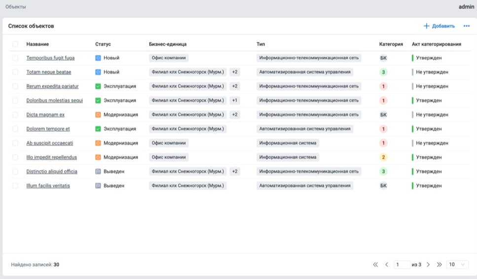Click the orange Модернизация icon for Dicta magnam ex
The image size is (477, 279).
click(x=98, y=115)
